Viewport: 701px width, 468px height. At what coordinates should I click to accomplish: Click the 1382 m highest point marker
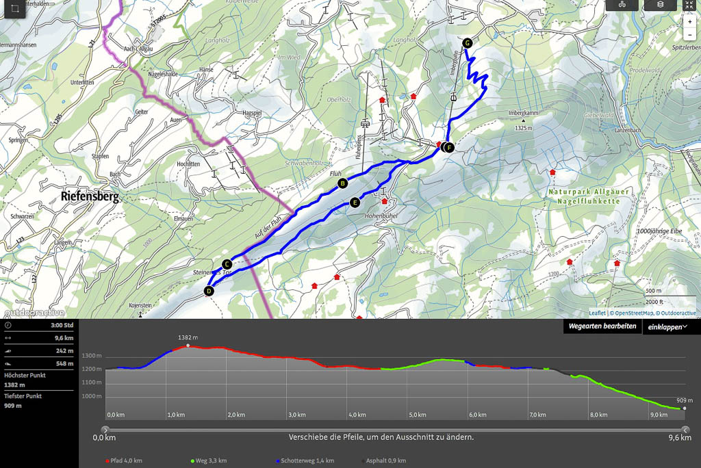pyautogui.click(x=188, y=346)
